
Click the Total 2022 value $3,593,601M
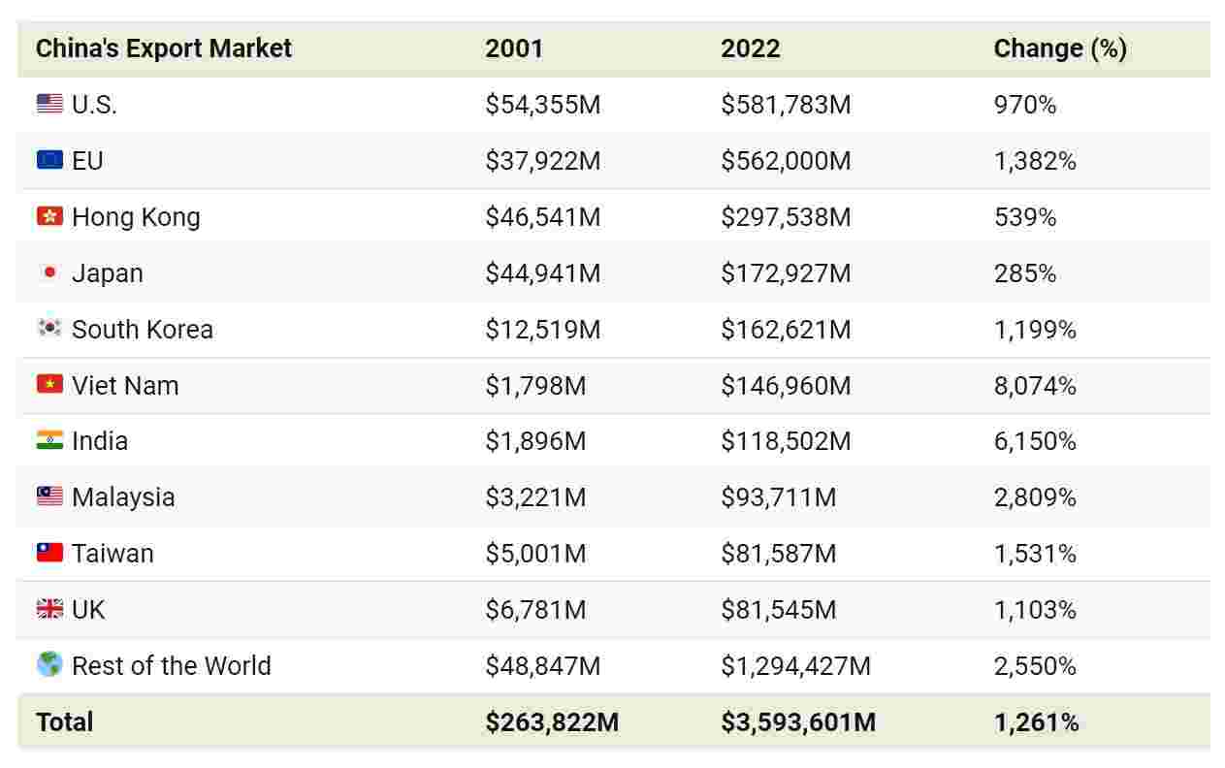click(797, 722)
